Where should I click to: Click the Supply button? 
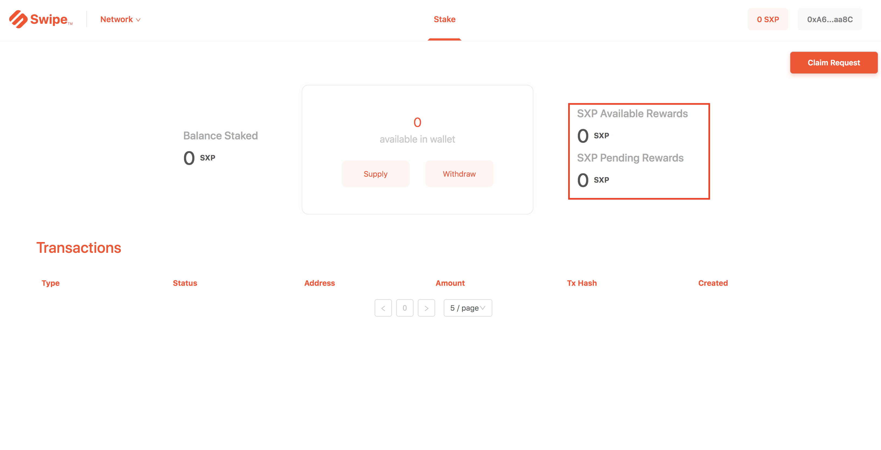pyautogui.click(x=375, y=174)
